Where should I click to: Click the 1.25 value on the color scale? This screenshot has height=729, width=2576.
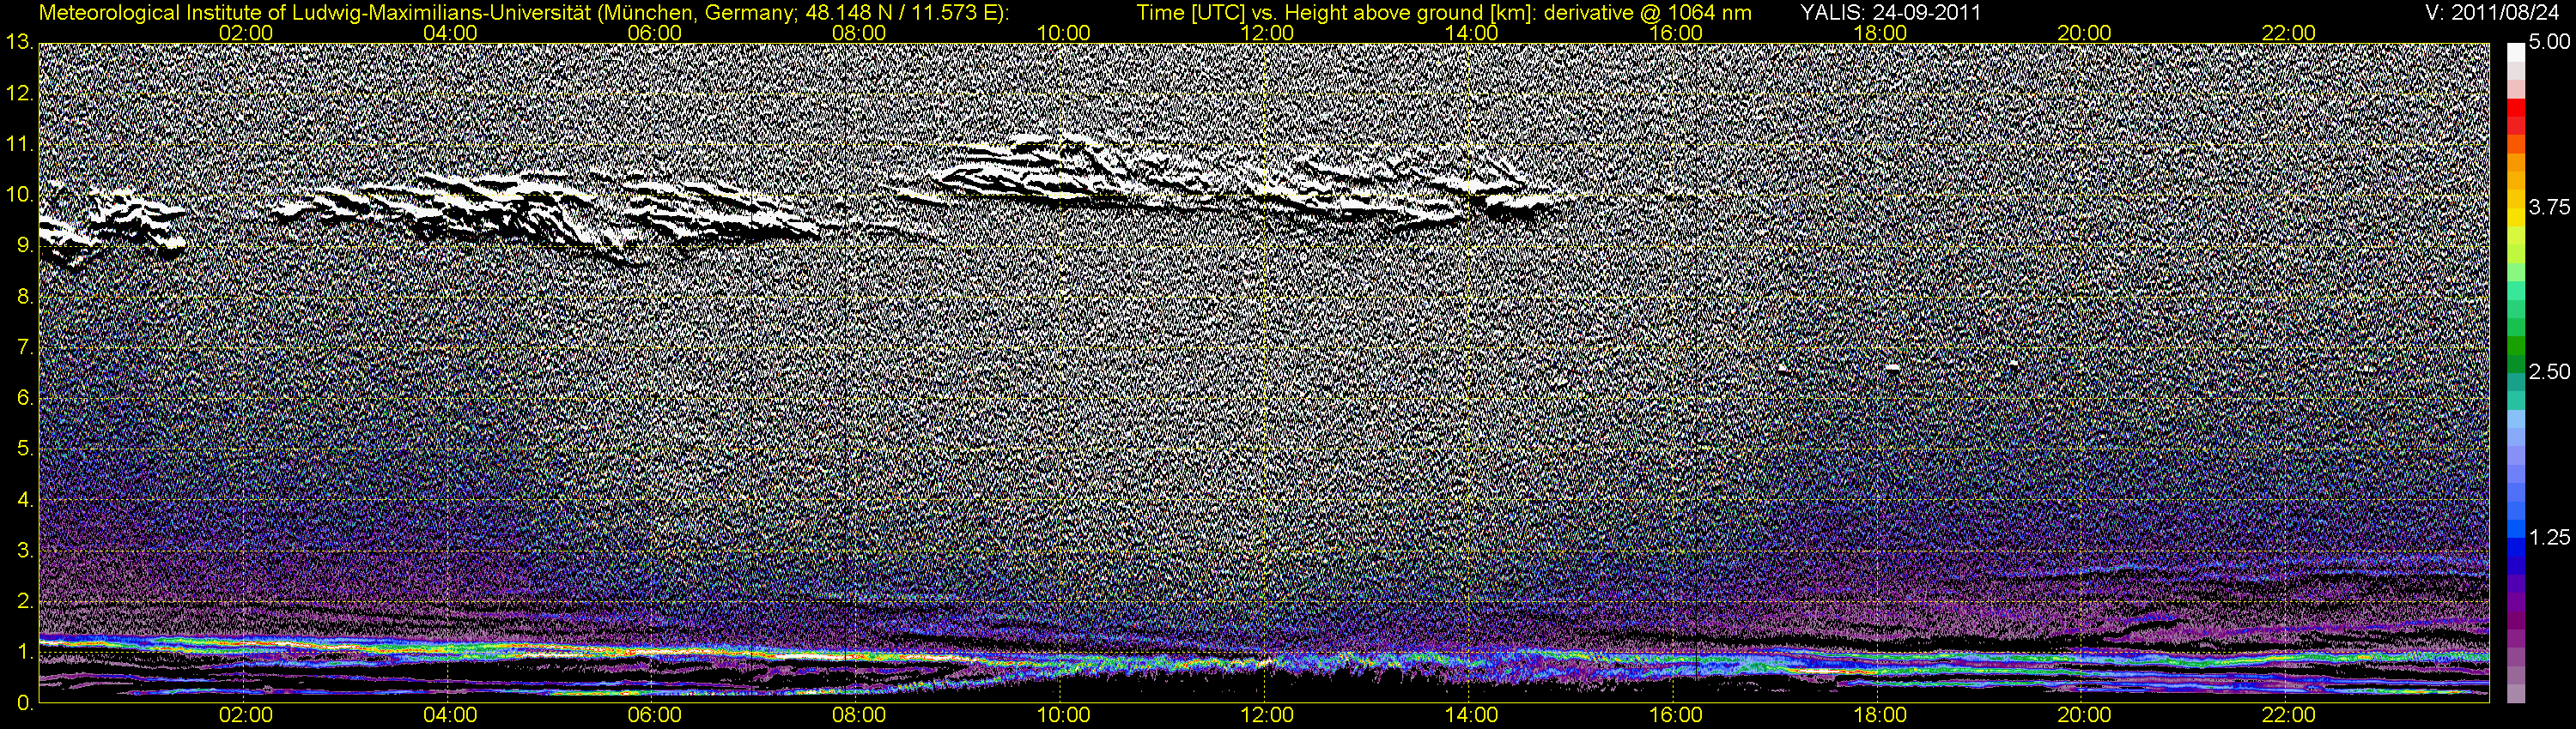(x=2549, y=537)
